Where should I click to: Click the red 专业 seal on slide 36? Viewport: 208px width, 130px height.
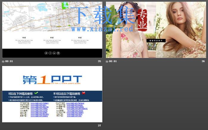pyautogui.click(x=142, y=20)
